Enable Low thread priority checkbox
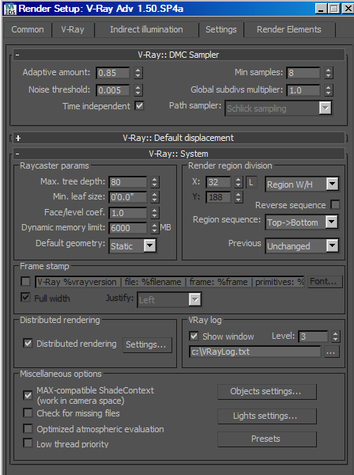The image size is (354, 475). (x=28, y=443)
